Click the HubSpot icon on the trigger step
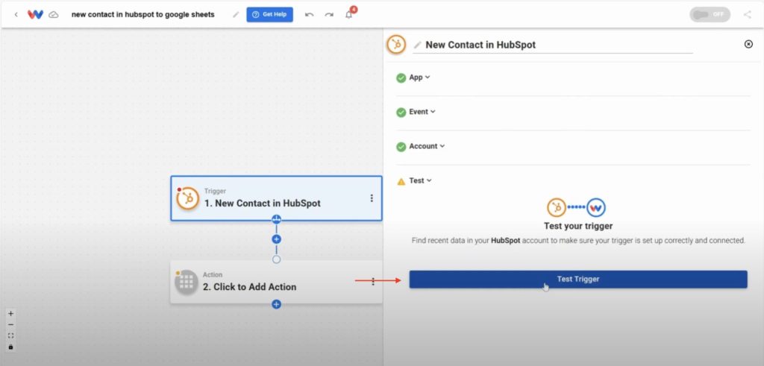 (187, 198)
